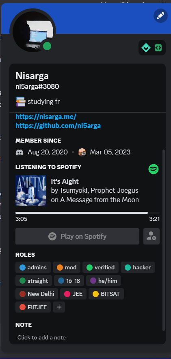Click the admins role color dot

pyautogui.click(x=22, y=267)
